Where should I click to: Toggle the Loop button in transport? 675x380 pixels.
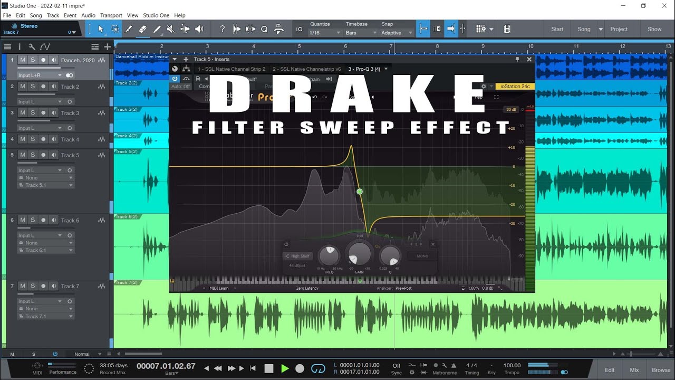click(x=318, y=368)
